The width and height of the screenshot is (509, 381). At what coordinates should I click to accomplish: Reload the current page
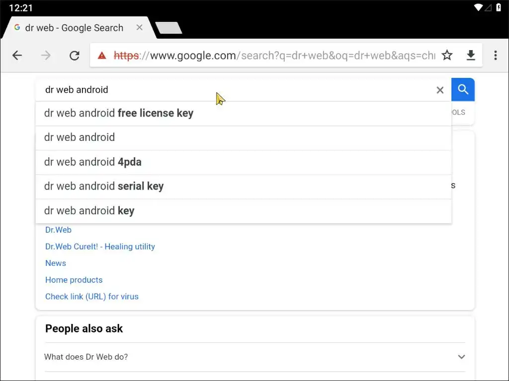coord(75,56)
